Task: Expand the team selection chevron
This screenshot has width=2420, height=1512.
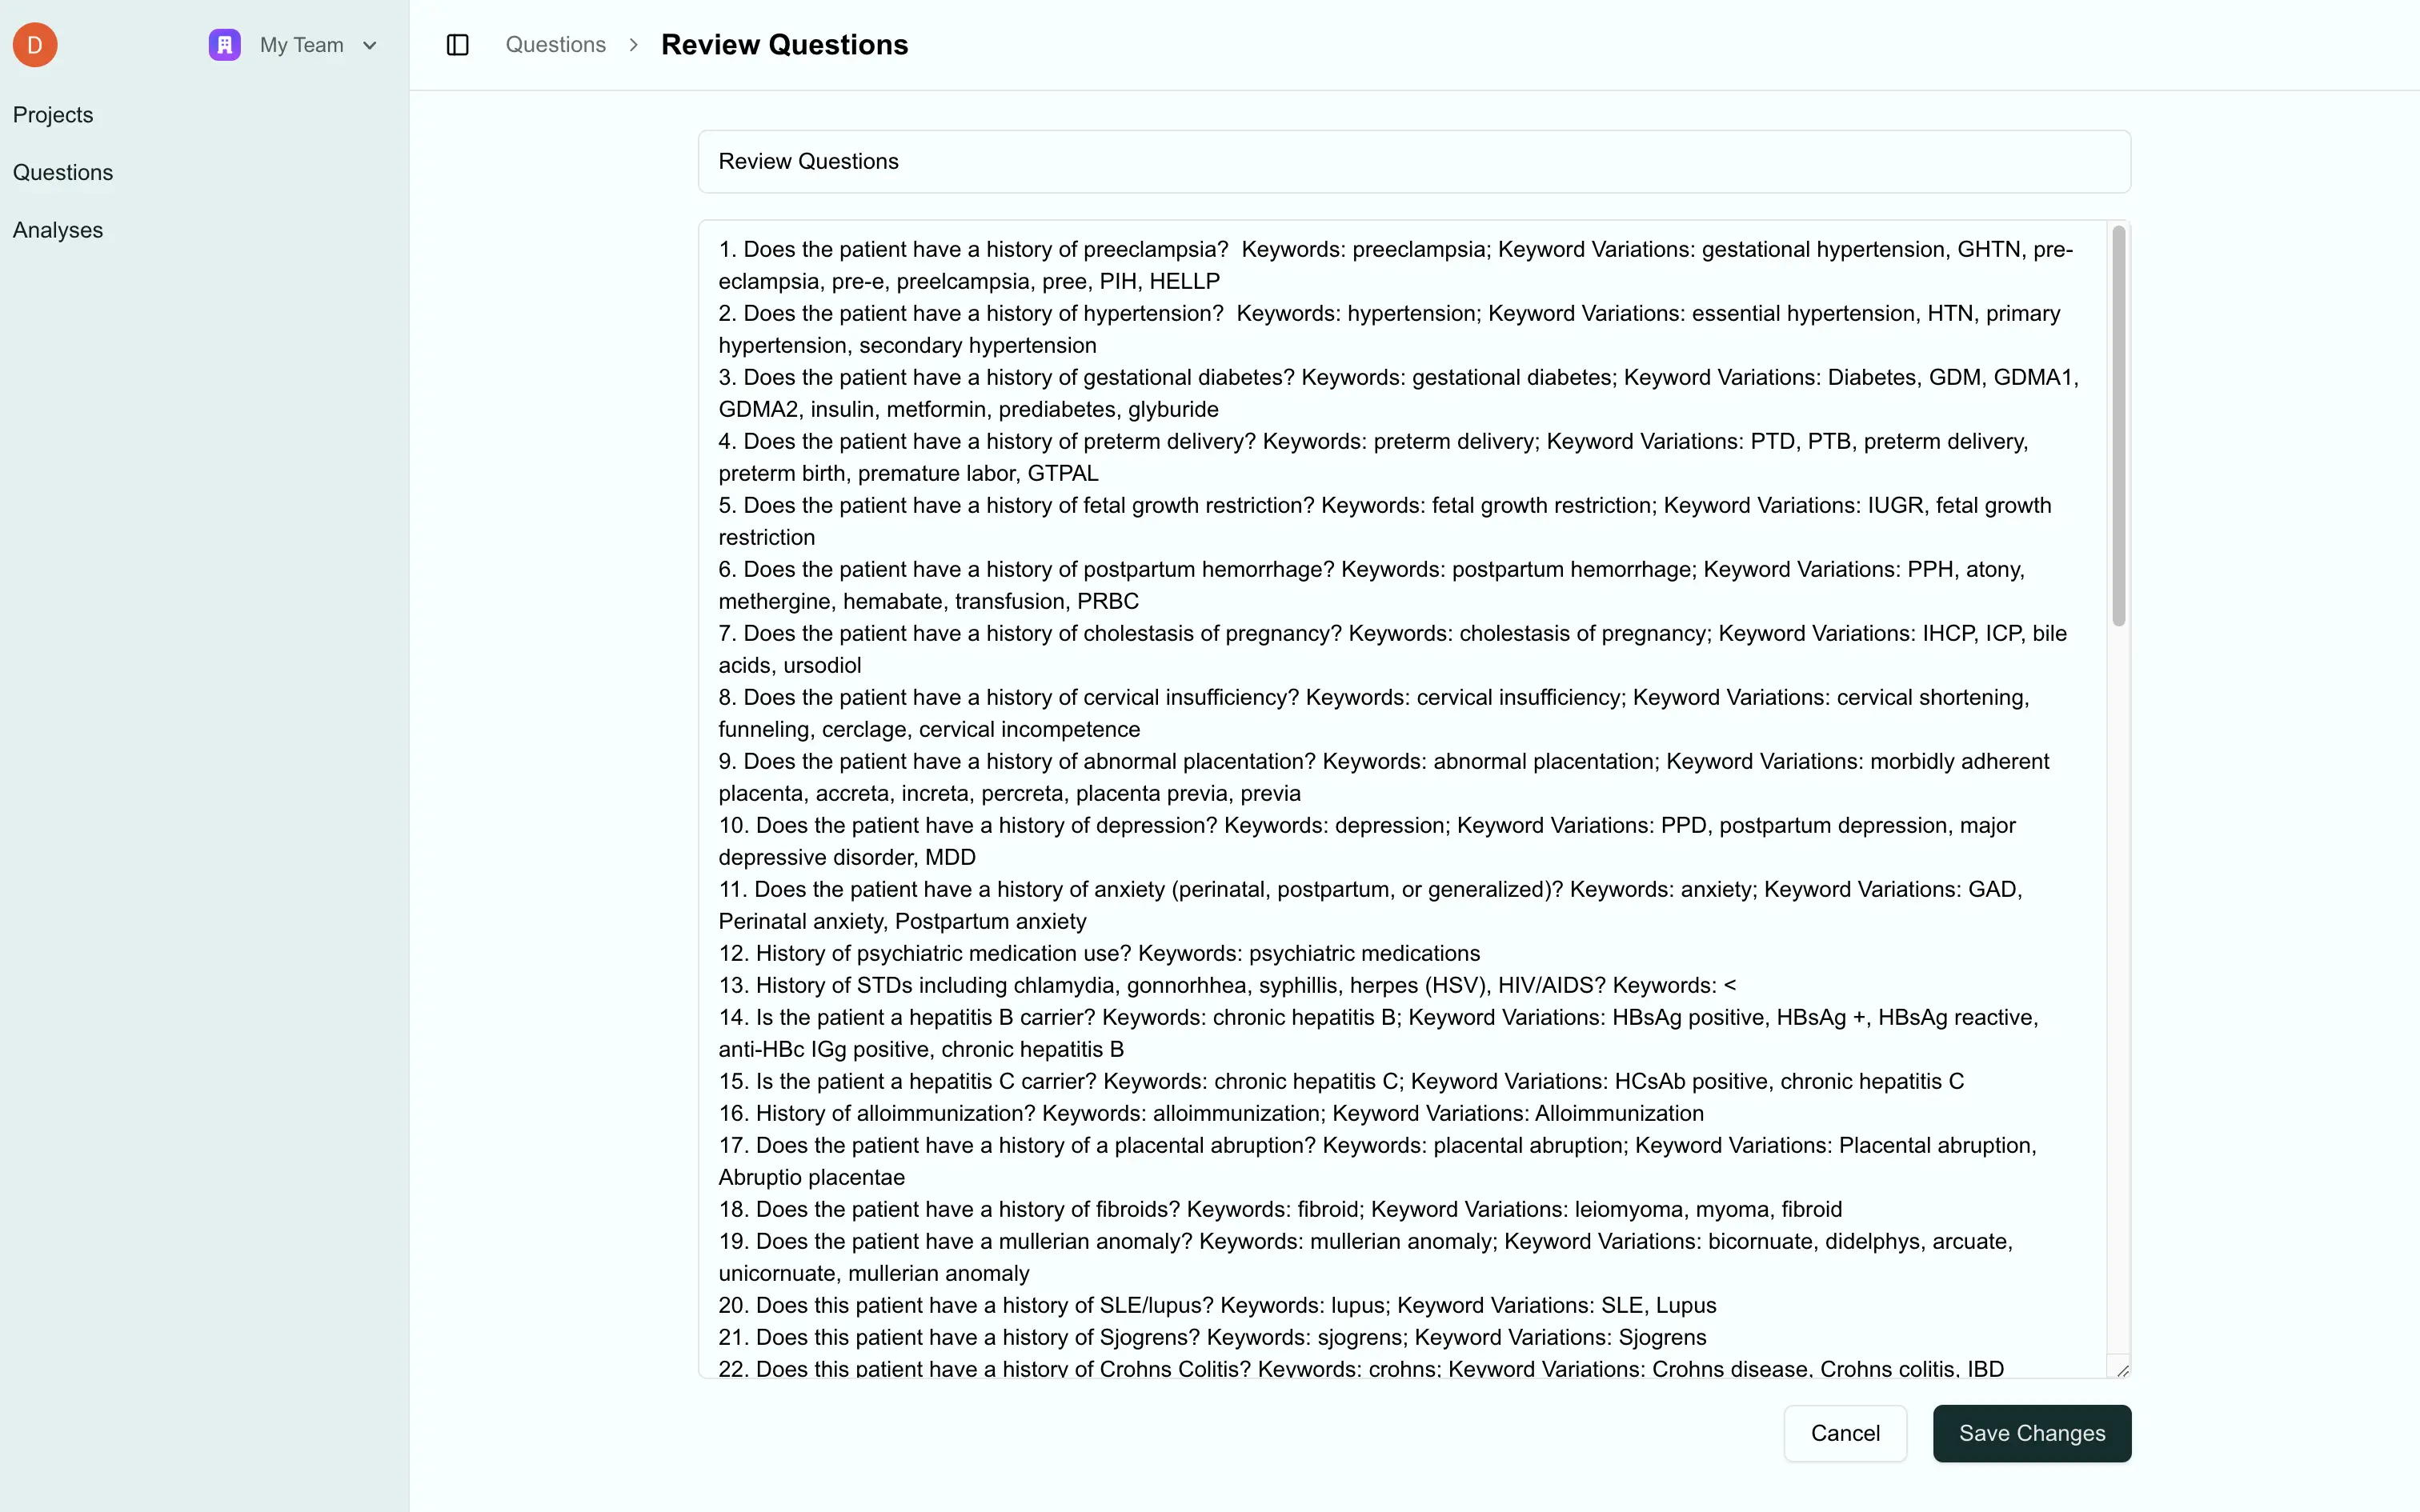Action: (371, 45)
